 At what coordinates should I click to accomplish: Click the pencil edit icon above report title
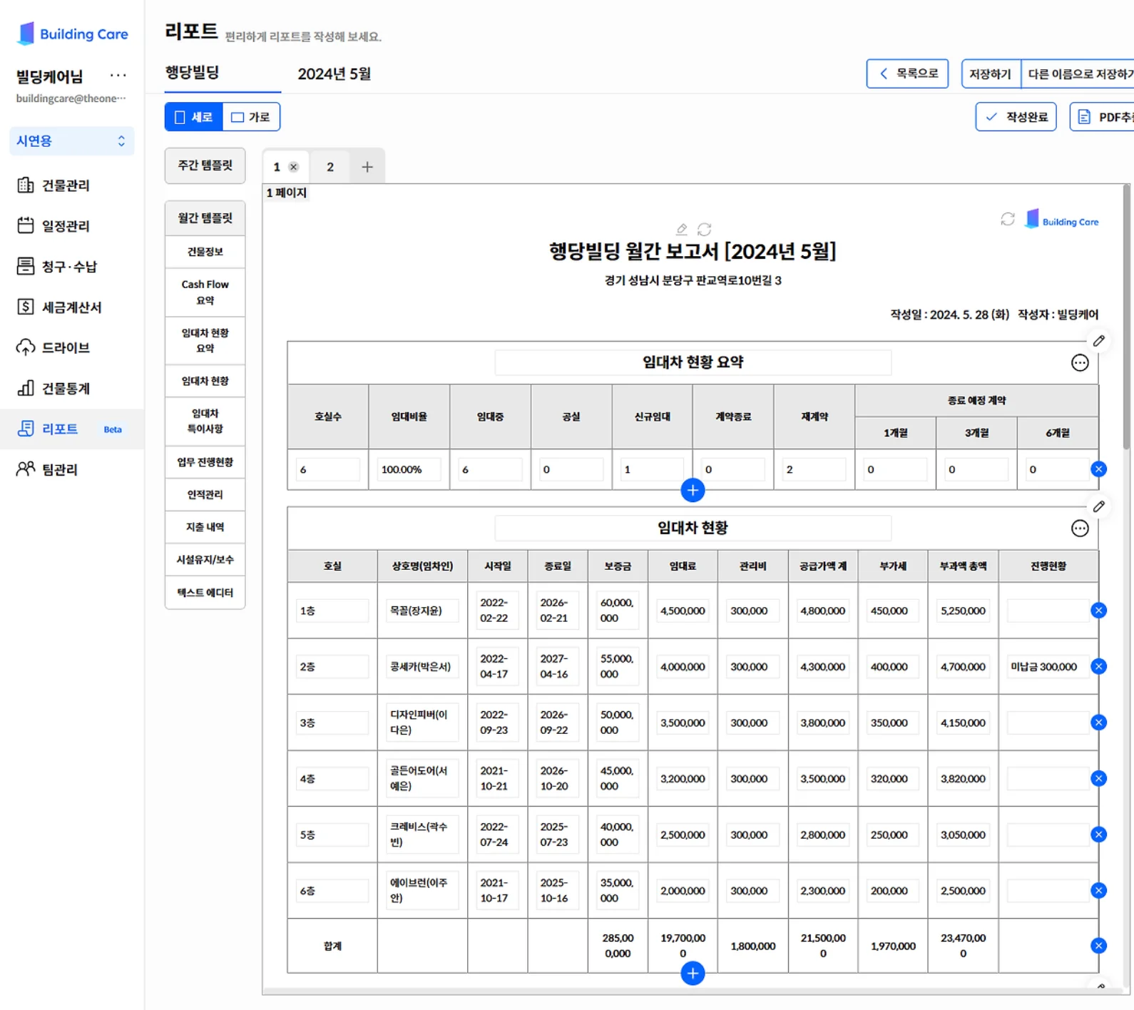coord(682,229)
